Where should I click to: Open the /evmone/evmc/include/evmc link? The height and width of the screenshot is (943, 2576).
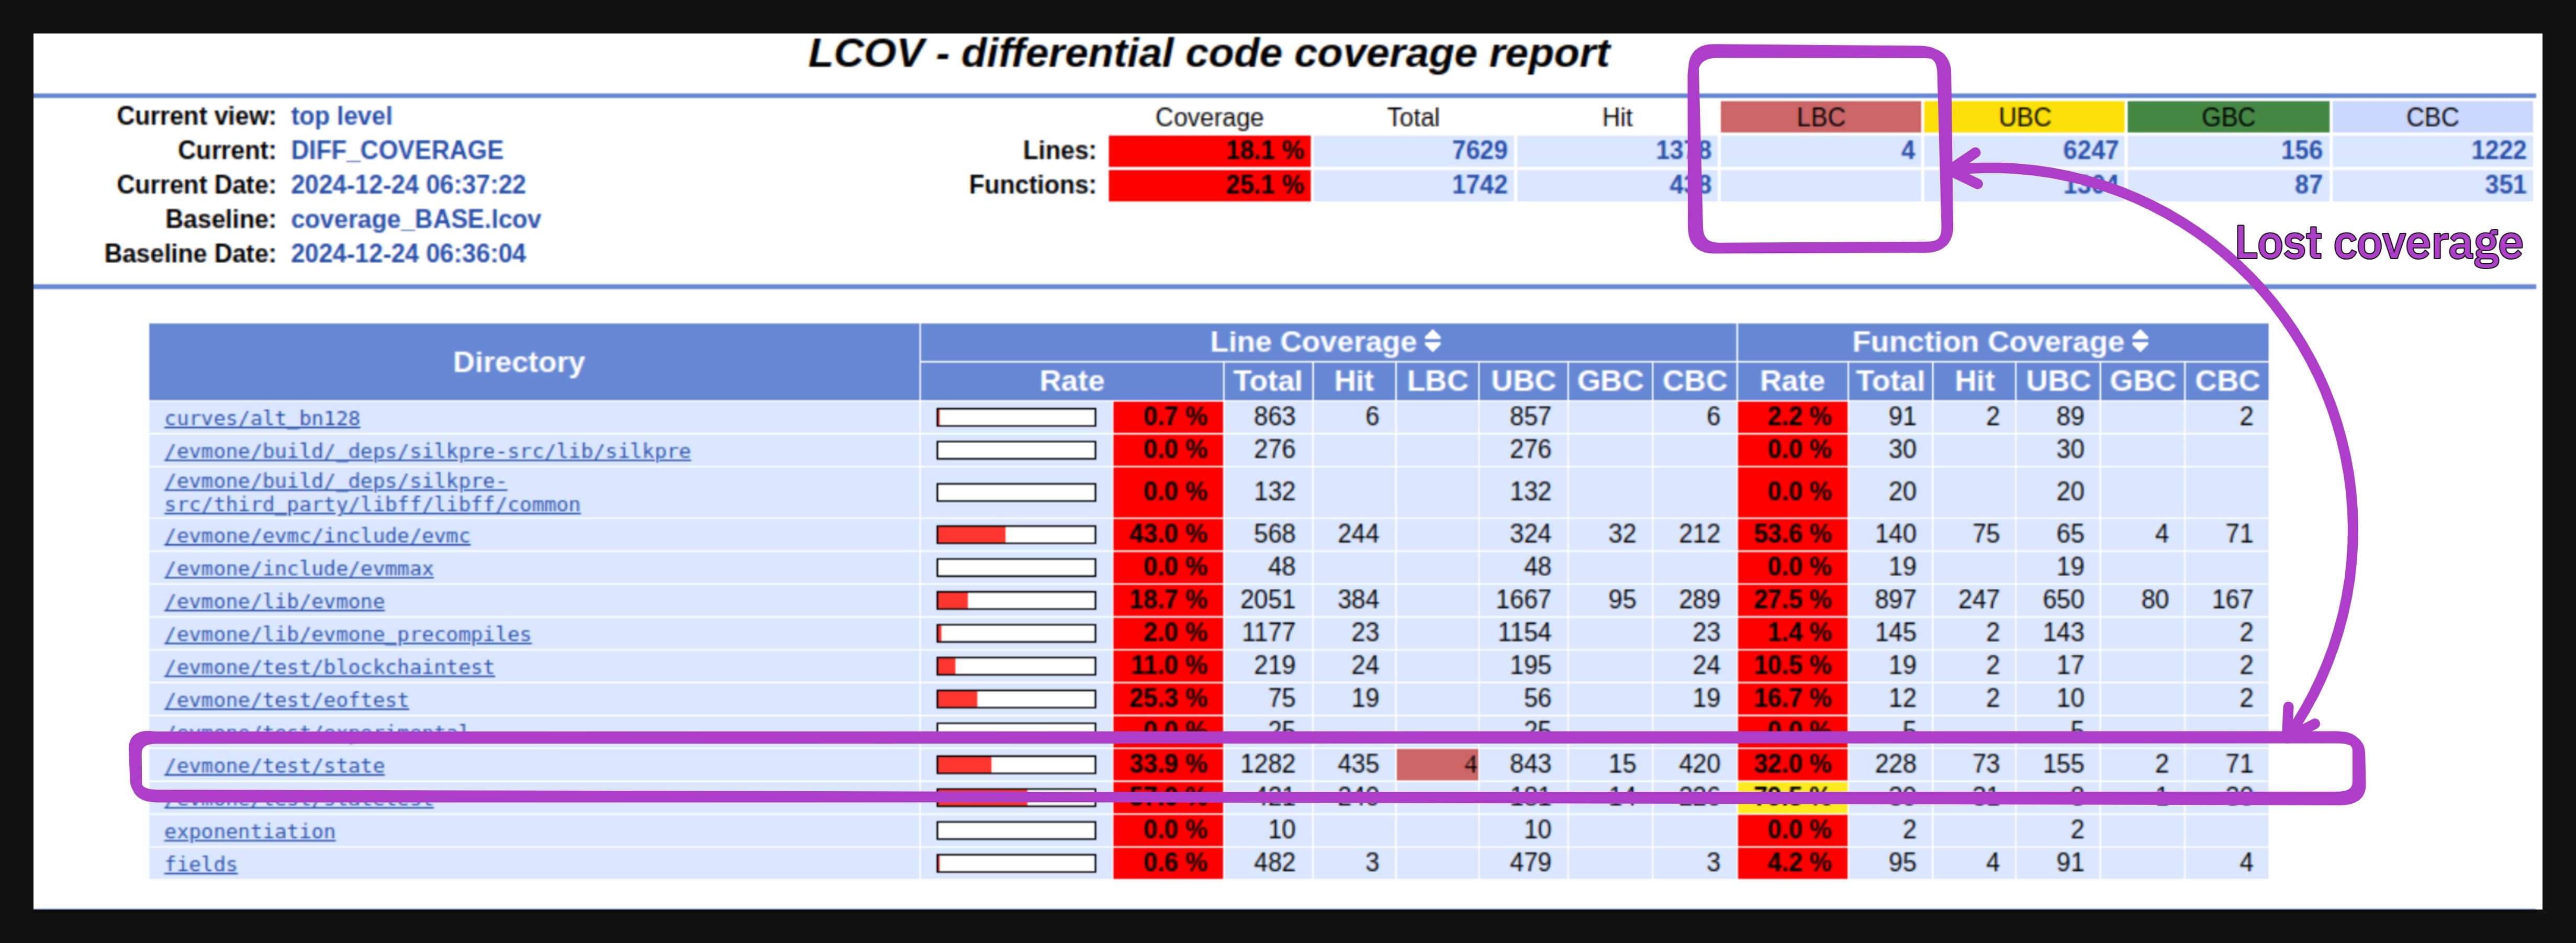[x=317, y=535]
